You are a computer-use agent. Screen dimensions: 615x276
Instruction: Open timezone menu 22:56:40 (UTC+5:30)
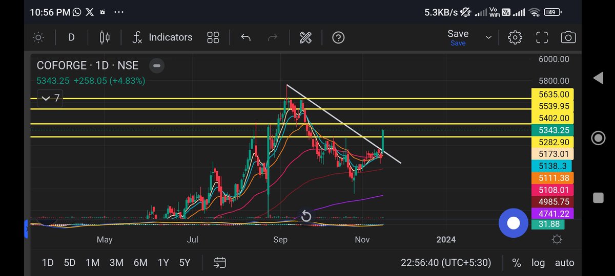(x=446, y=263)
